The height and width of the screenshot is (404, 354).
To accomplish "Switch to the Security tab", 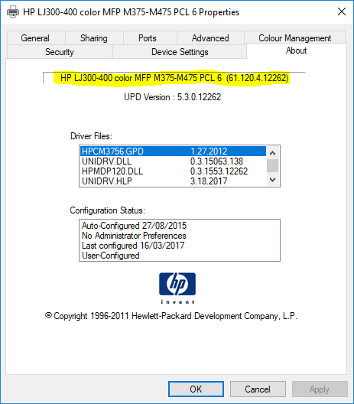I will click(x=60, y=52).
